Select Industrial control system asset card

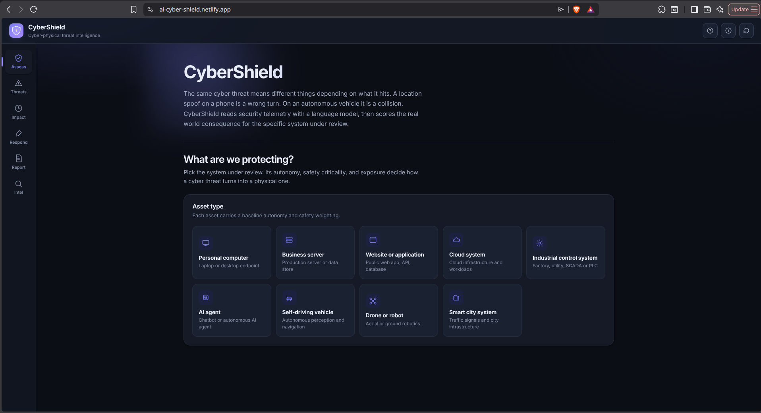pyautogui.click(x=566, y=253)
